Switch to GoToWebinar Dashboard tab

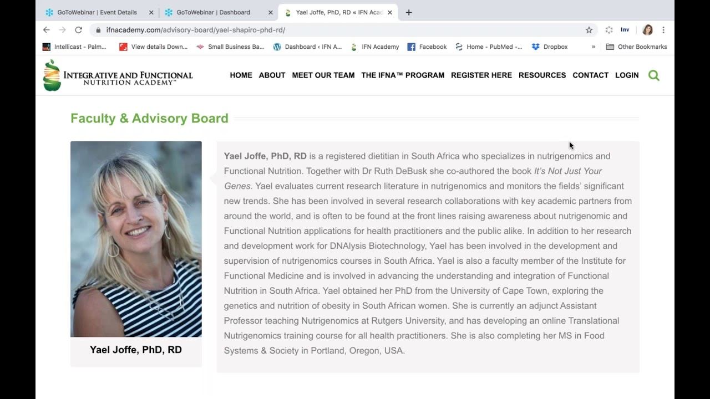coord(213,12)
